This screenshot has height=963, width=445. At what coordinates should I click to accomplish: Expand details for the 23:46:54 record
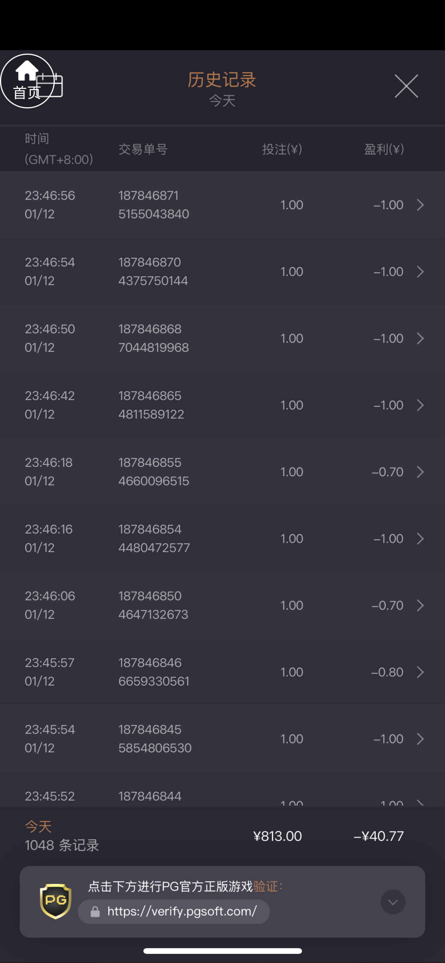[x=420, y=272]
